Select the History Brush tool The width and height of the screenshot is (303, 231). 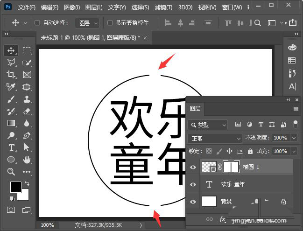tap(11, 112)
